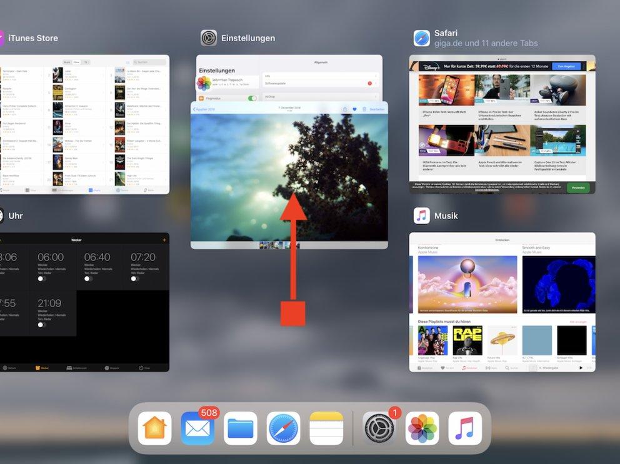
Task: Switch to the Stoppuhr tab in Uhr
Action: click(x=112, y=368)
